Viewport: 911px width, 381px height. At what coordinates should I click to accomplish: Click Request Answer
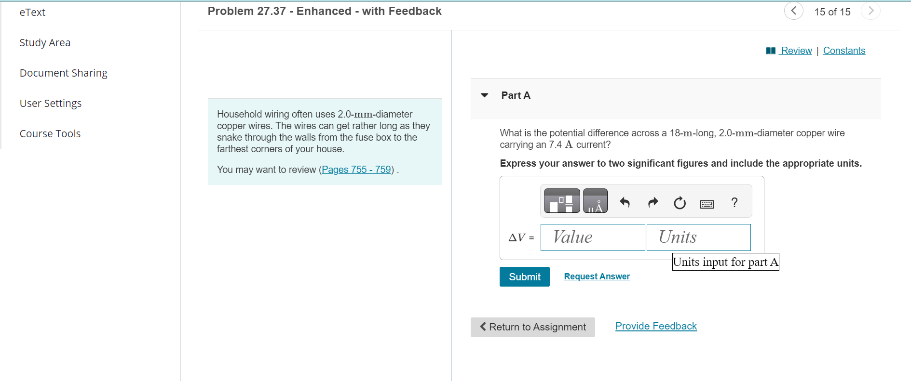tap(597, 276)
